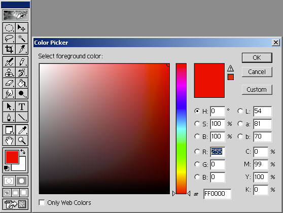This screenshot has width=283, height=213.
Task: Select the R red radio button
Action: tap(197, 152)
